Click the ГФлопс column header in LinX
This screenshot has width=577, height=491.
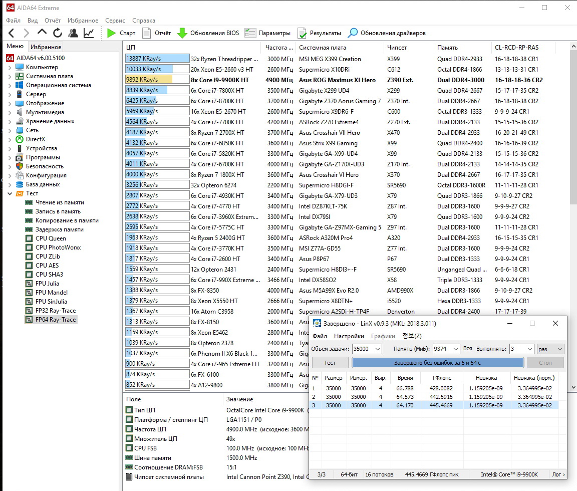point(442,378)
